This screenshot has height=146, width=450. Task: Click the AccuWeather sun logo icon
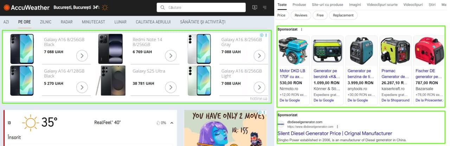click(x=7, y=7)
